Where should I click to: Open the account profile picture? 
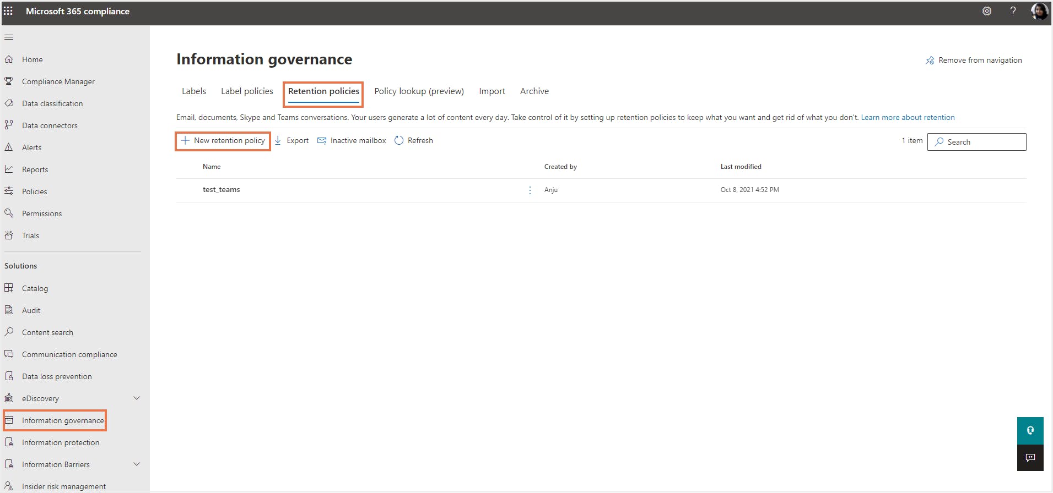click(1039, 11)
